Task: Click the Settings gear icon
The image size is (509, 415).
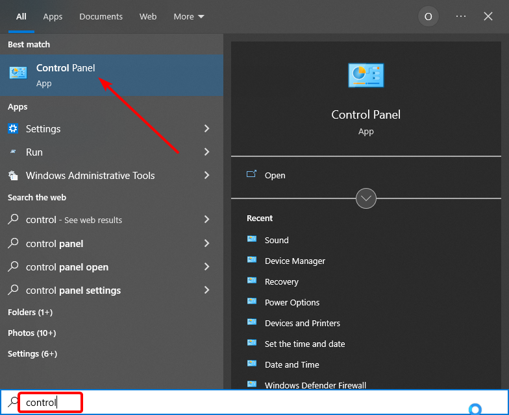Action: [13, 128]
